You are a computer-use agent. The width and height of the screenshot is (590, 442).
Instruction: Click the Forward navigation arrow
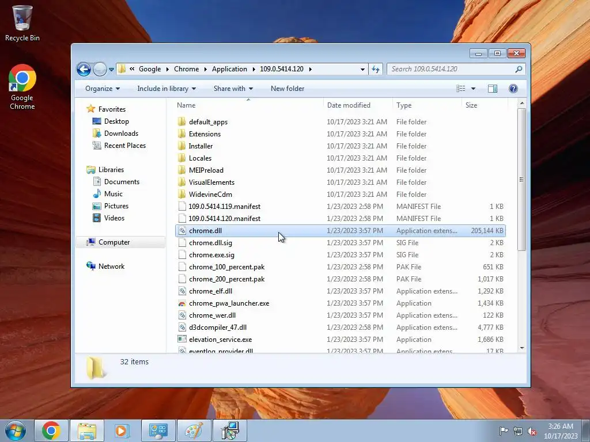click(x=100, y=69)
